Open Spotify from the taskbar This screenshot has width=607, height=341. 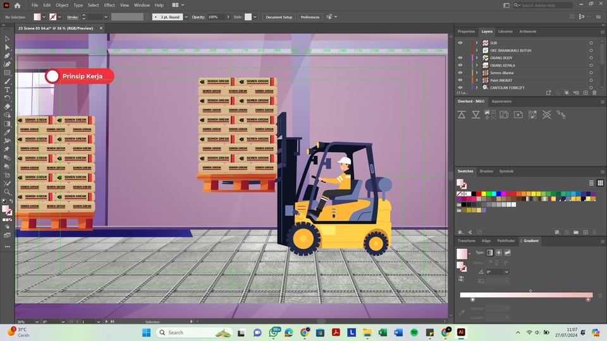pyautogui.click(x=414, y=333)
